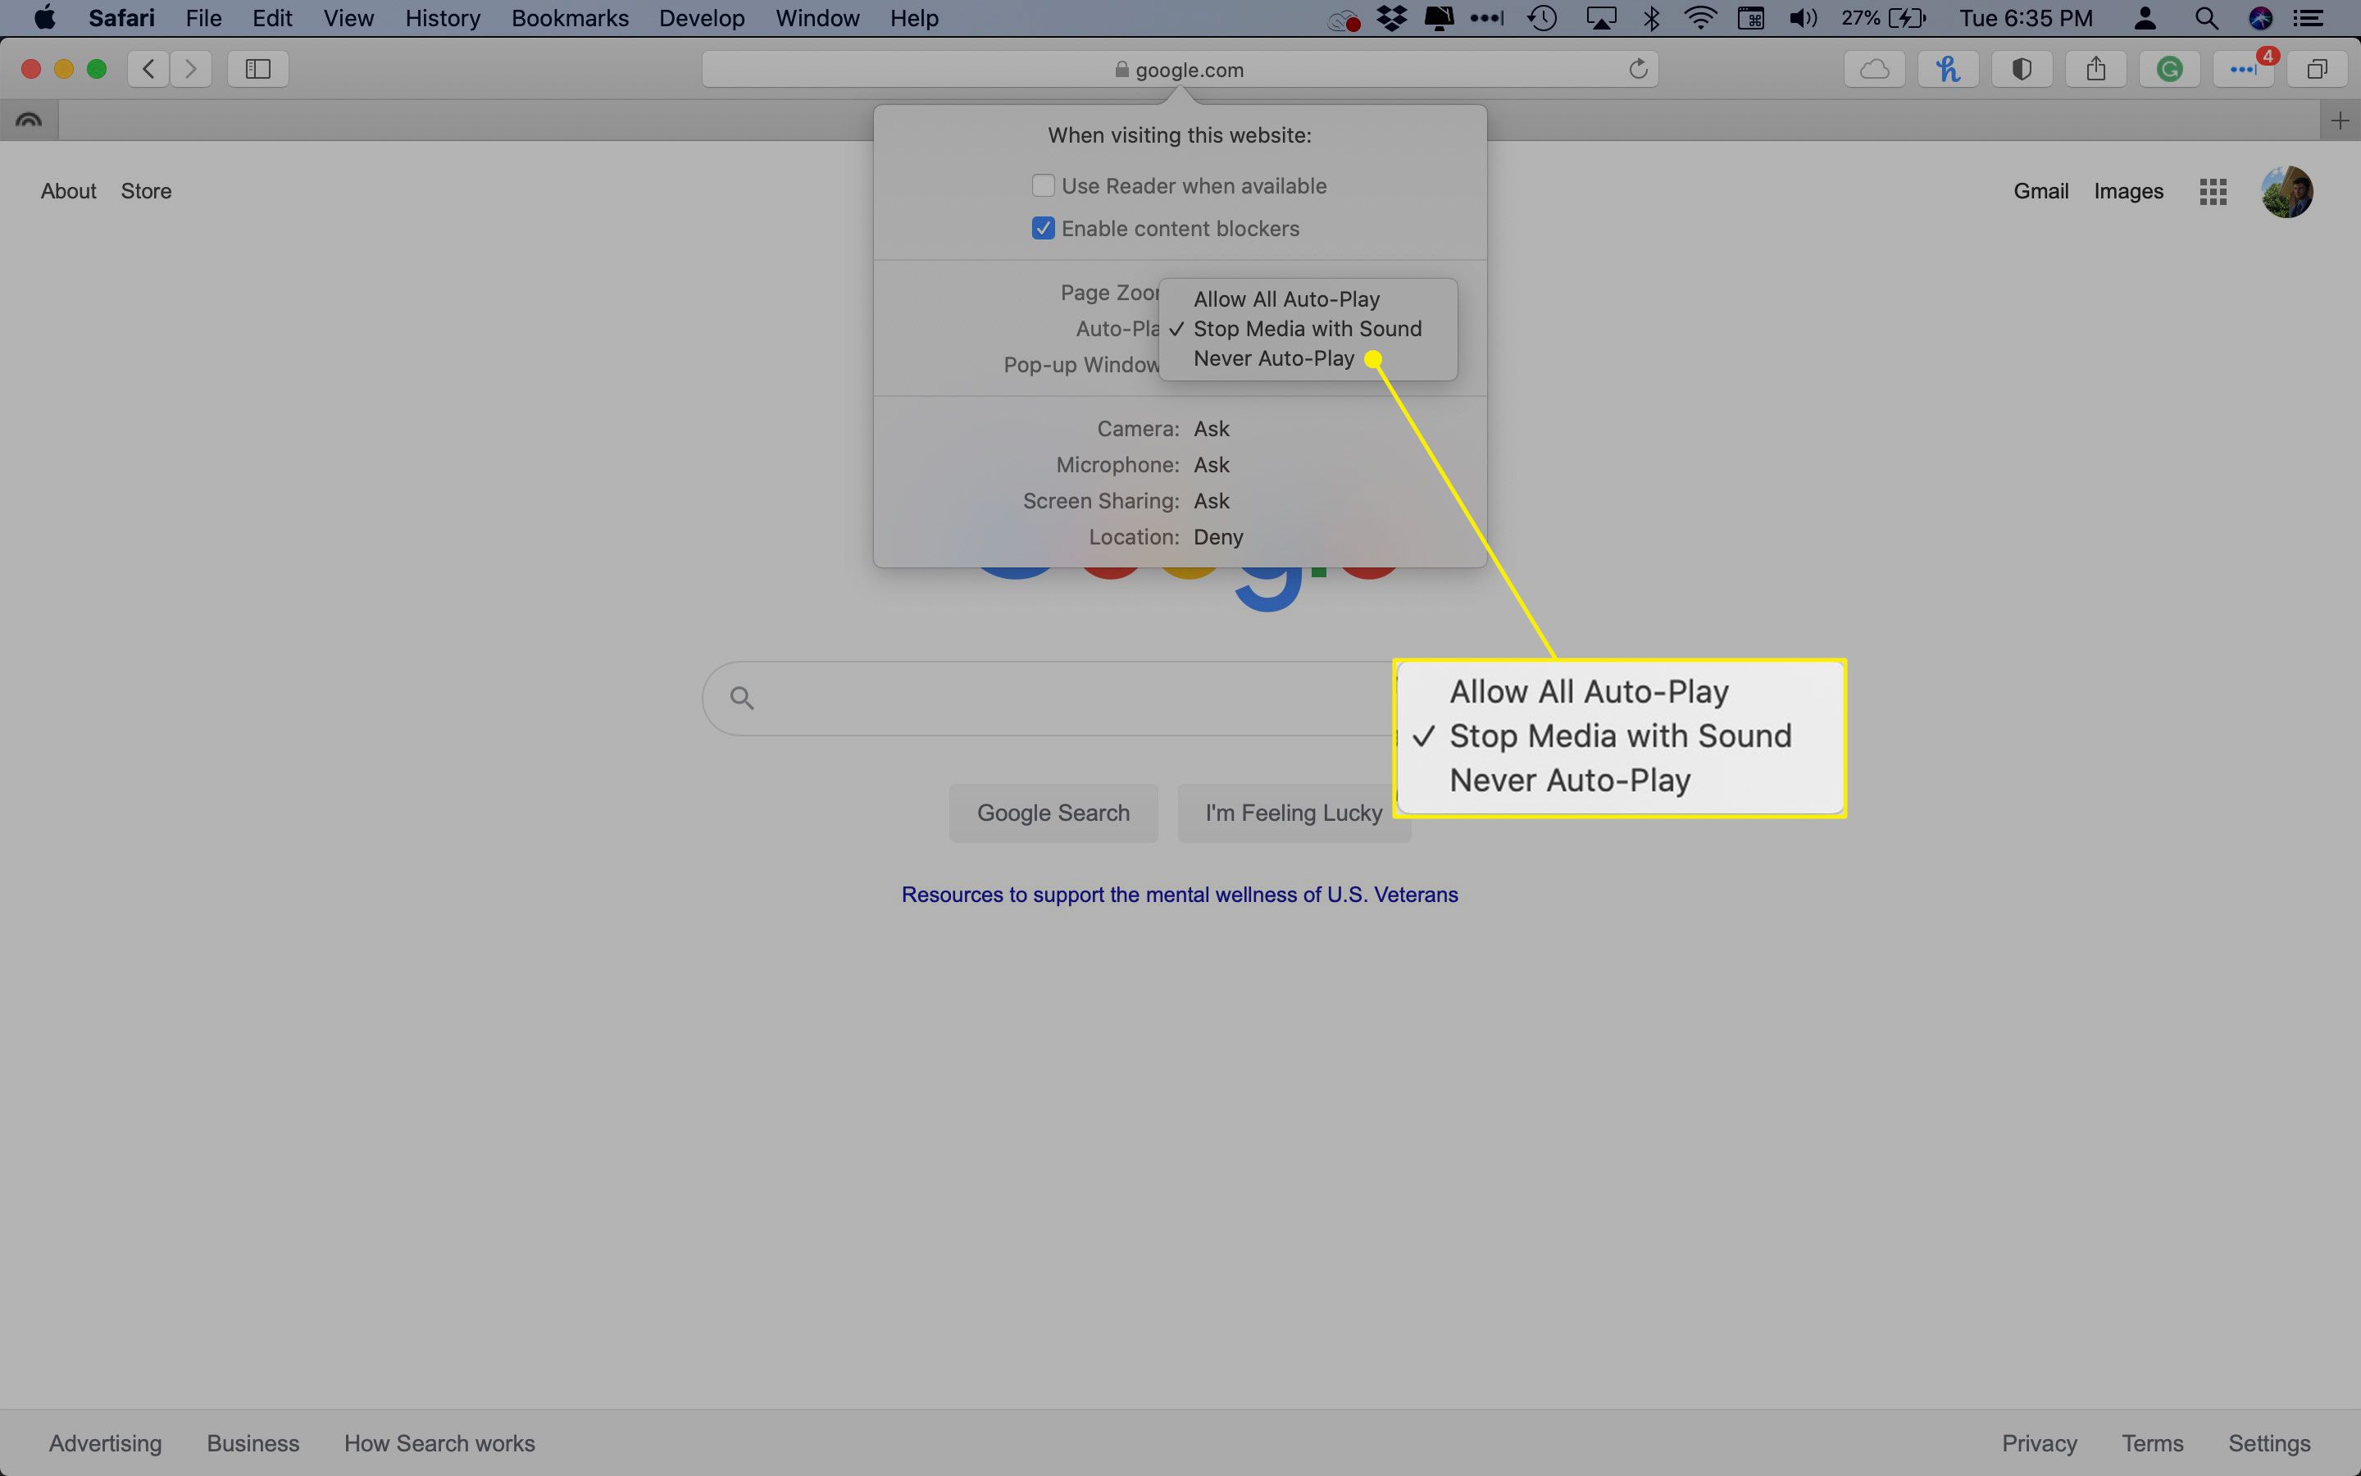The image size is (2361, 1476).
Task: Go back using Safari back arrow
Action: pyautogui.click(x=148, y=68)
